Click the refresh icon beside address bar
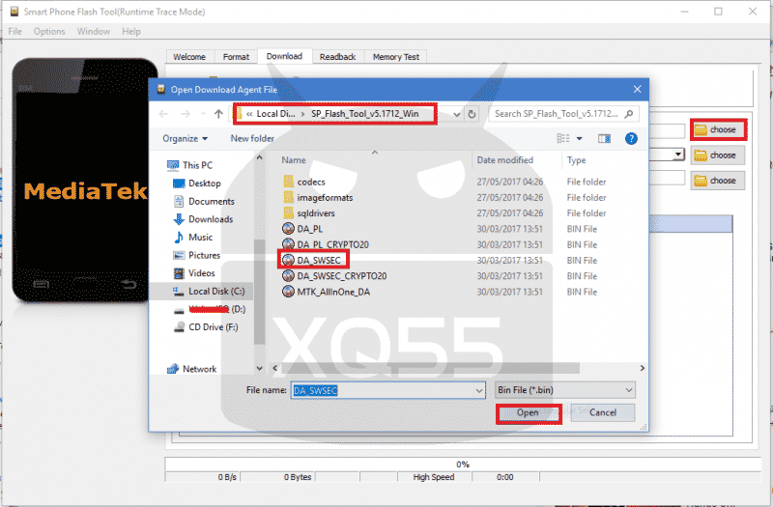 (x=472, y=114)
